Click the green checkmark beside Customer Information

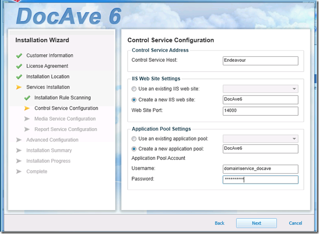pyautogui.click(x=19, y=56)
